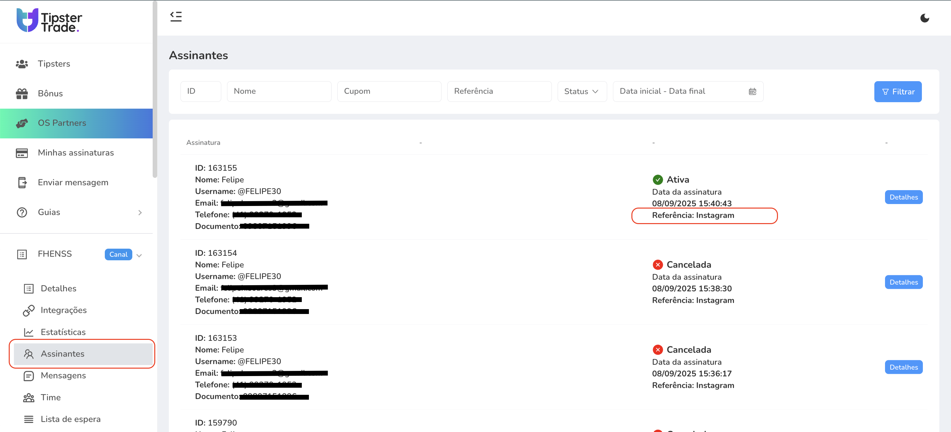Click the green Ativa check icon
The width and height of the screenshot is (951, 432).
(658, 180)
